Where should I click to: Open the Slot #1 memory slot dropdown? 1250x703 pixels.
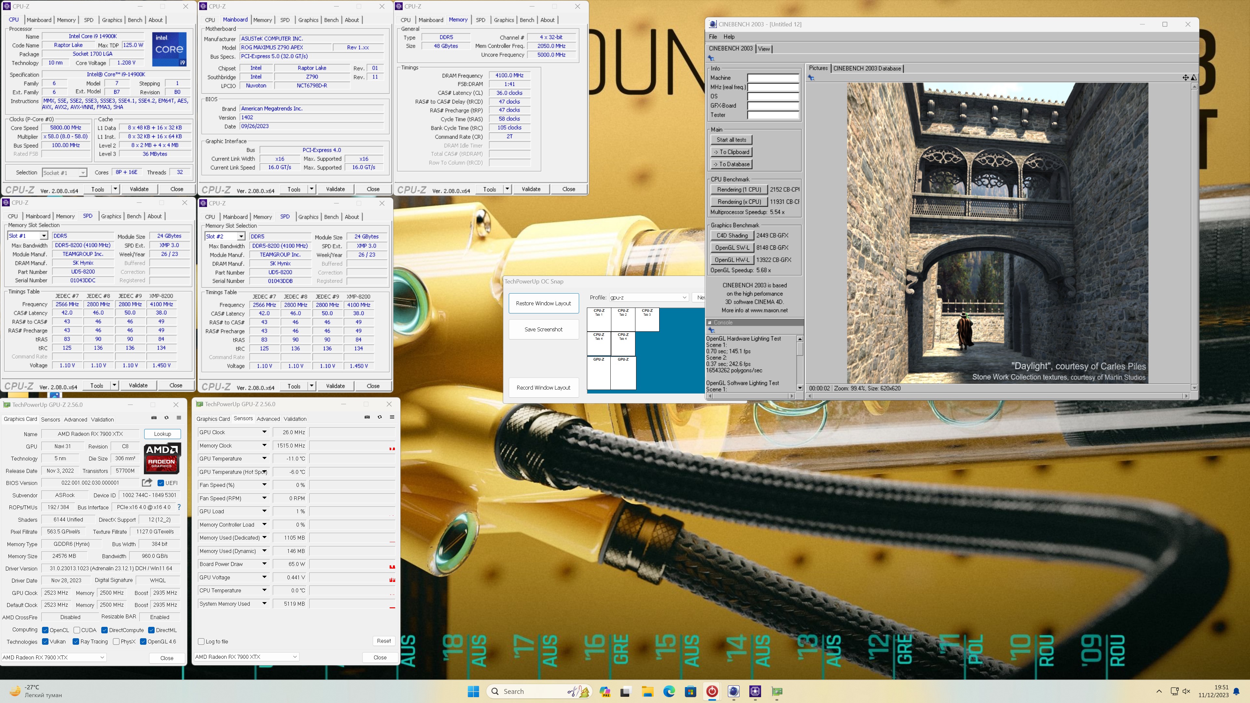click(44, 236)
